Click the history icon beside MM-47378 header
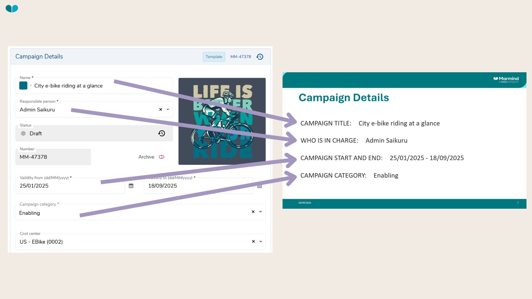The height and width of the screenshot is (299, 532). tap(260, 57)
